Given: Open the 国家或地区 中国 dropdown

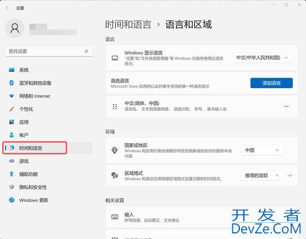Looking at the screenshot, I should click(262, 150).
